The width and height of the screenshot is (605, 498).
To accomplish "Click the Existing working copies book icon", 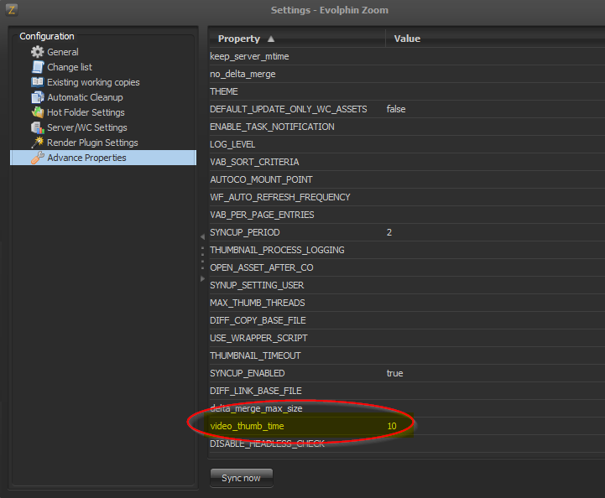I will [x=38, y=81].
